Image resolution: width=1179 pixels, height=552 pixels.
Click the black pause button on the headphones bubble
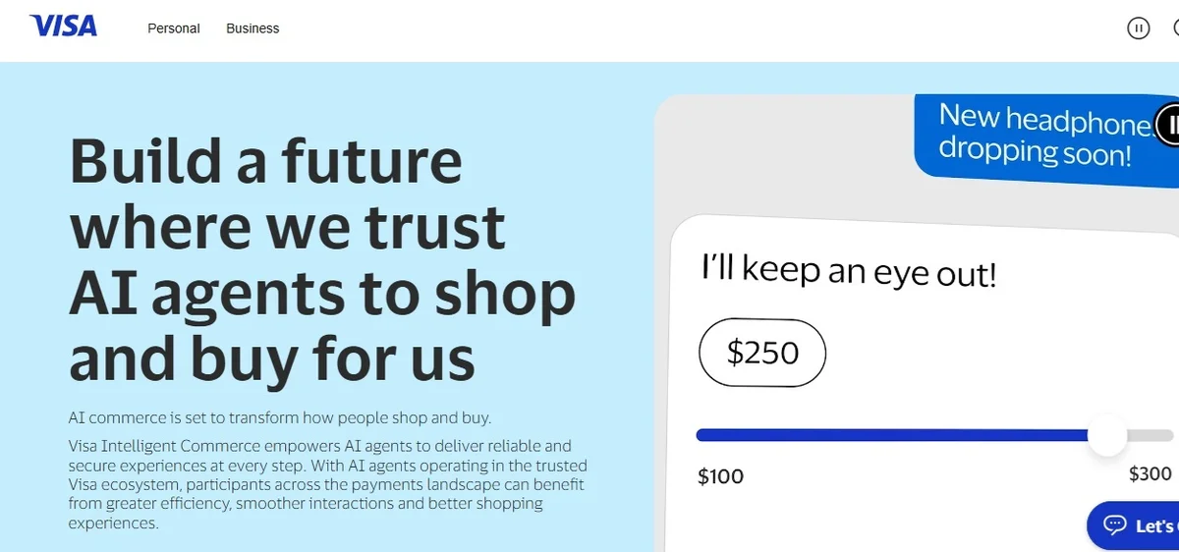[1169, 124]
